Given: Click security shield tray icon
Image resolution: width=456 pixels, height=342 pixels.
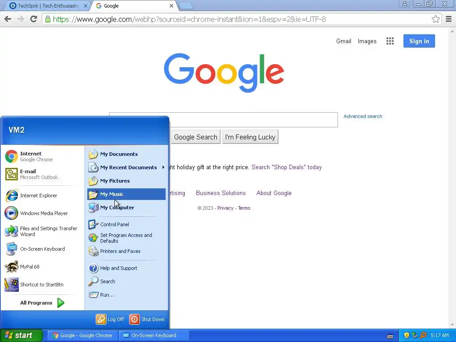Looking at the screenshot, I should [x=407, y=335].
